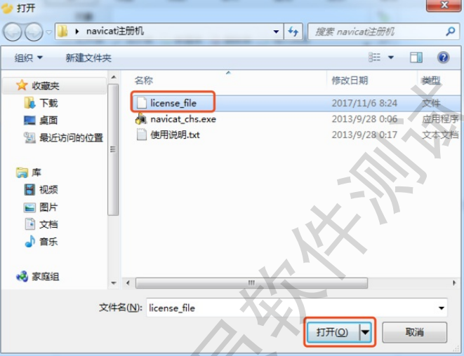Click the Back navigation arrow
464x356 pixels.
point(12,32)
